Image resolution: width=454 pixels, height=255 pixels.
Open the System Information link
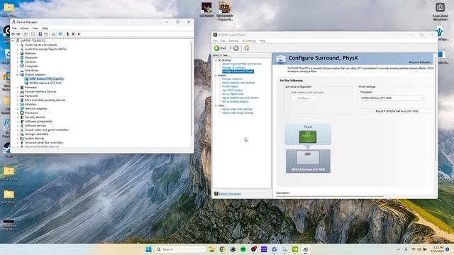(230, 193)
